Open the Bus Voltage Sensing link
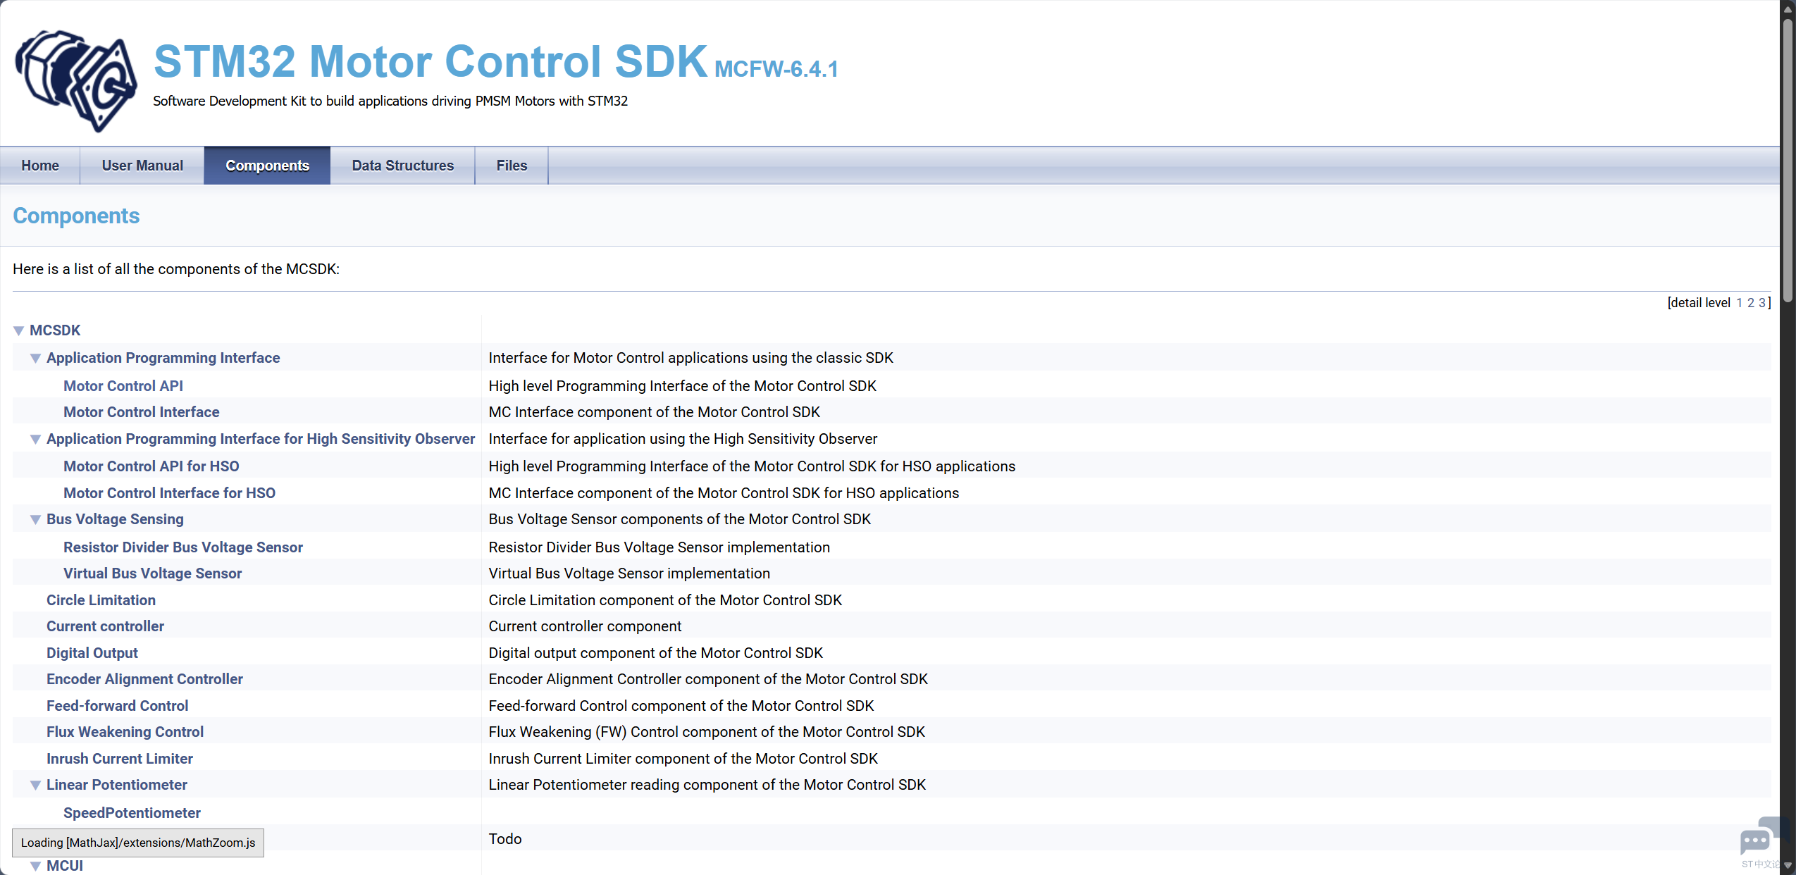Image resolution: width=1796 pixels, height=875 pixels. pyautogui.click(x=115, y=519)
